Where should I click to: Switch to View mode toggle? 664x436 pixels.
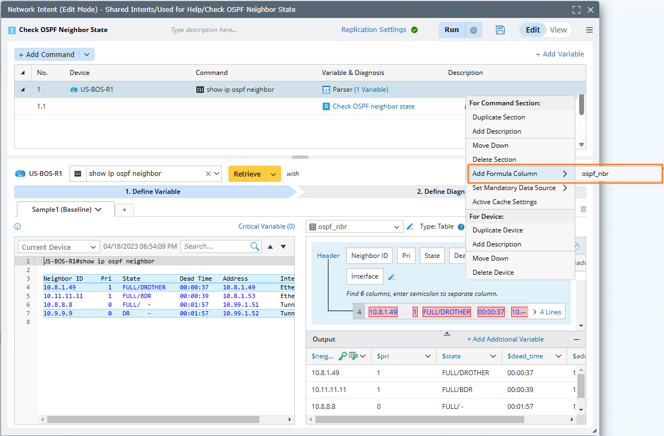(558, 30)
